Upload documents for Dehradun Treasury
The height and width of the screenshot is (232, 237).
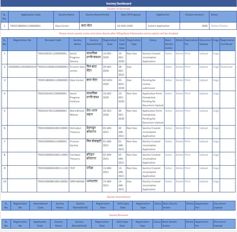(203, 128)
